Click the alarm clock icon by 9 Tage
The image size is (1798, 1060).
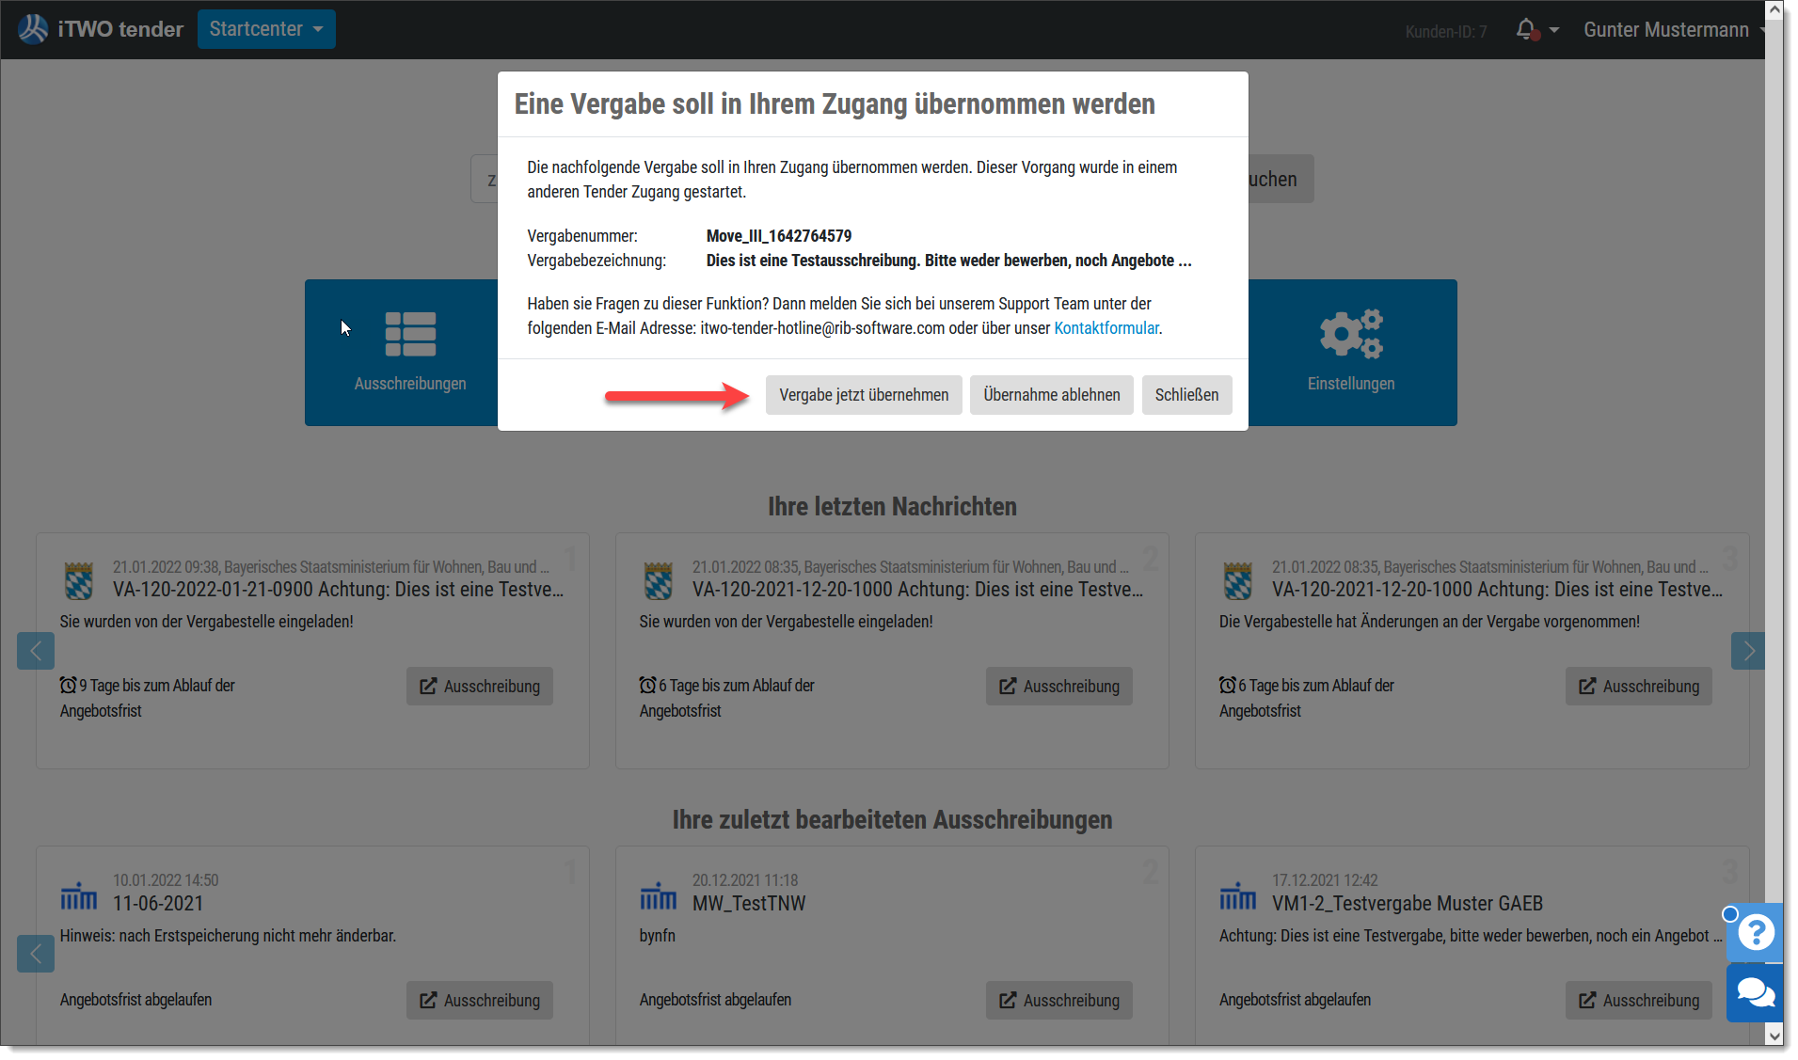[69, 685]
